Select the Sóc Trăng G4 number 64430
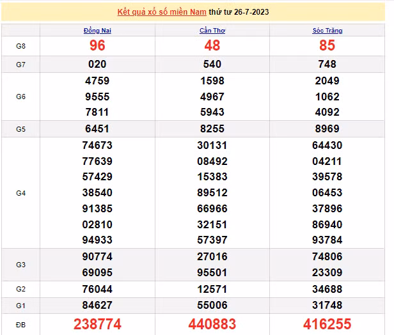The image size is (394, 335). click(x=327, y=145)
